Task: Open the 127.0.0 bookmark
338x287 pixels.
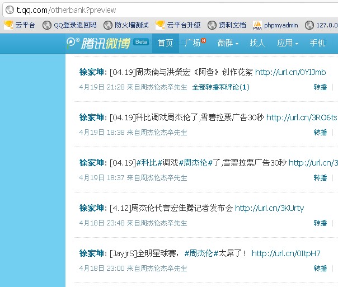Action: click(321, 25)
